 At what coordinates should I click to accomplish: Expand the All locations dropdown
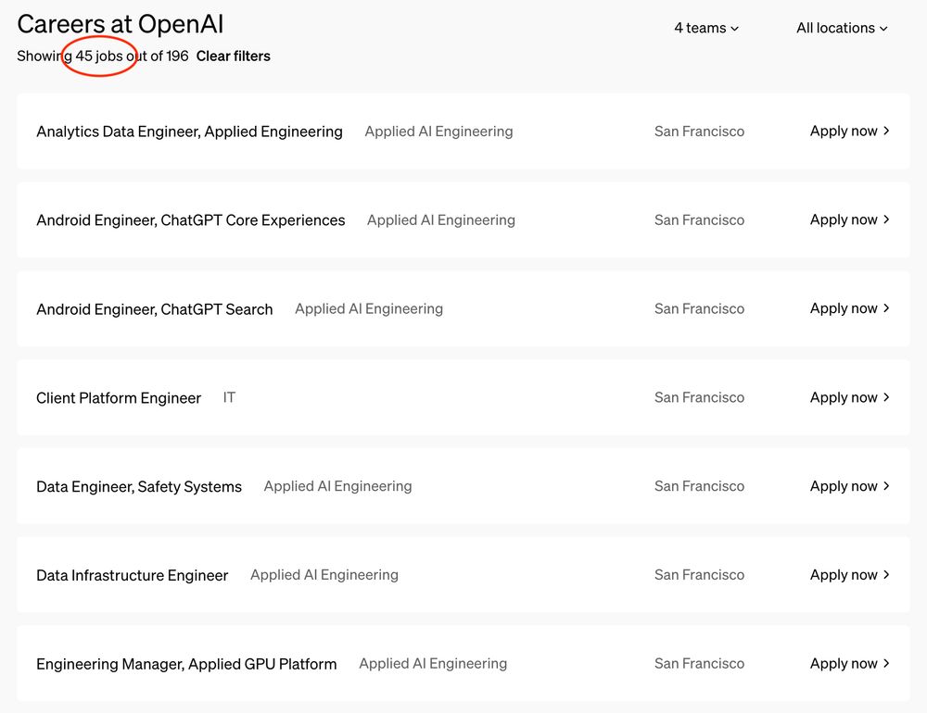coord(842,28)
